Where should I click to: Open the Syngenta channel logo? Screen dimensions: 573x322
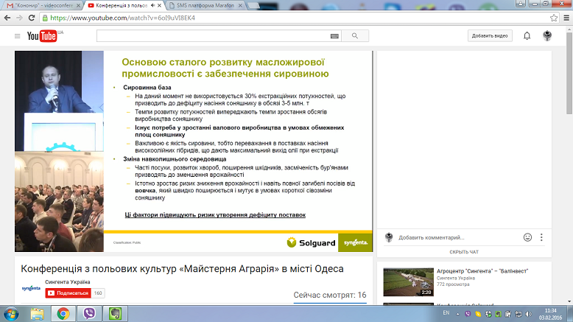coord(31,288)
